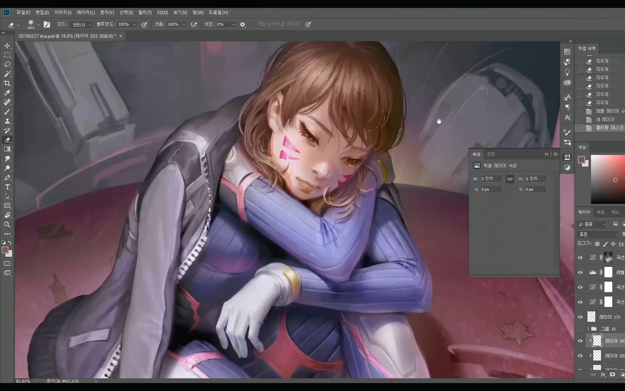Open the Edit Toolbar three-dots icon
Viewport: 625px width, 391px height.
click(7, 234)
